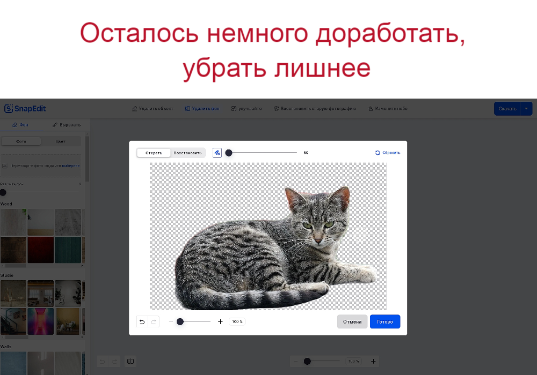Open the Скачать dropdown arrow
537x375 pixels.
(x=526, y=108)
